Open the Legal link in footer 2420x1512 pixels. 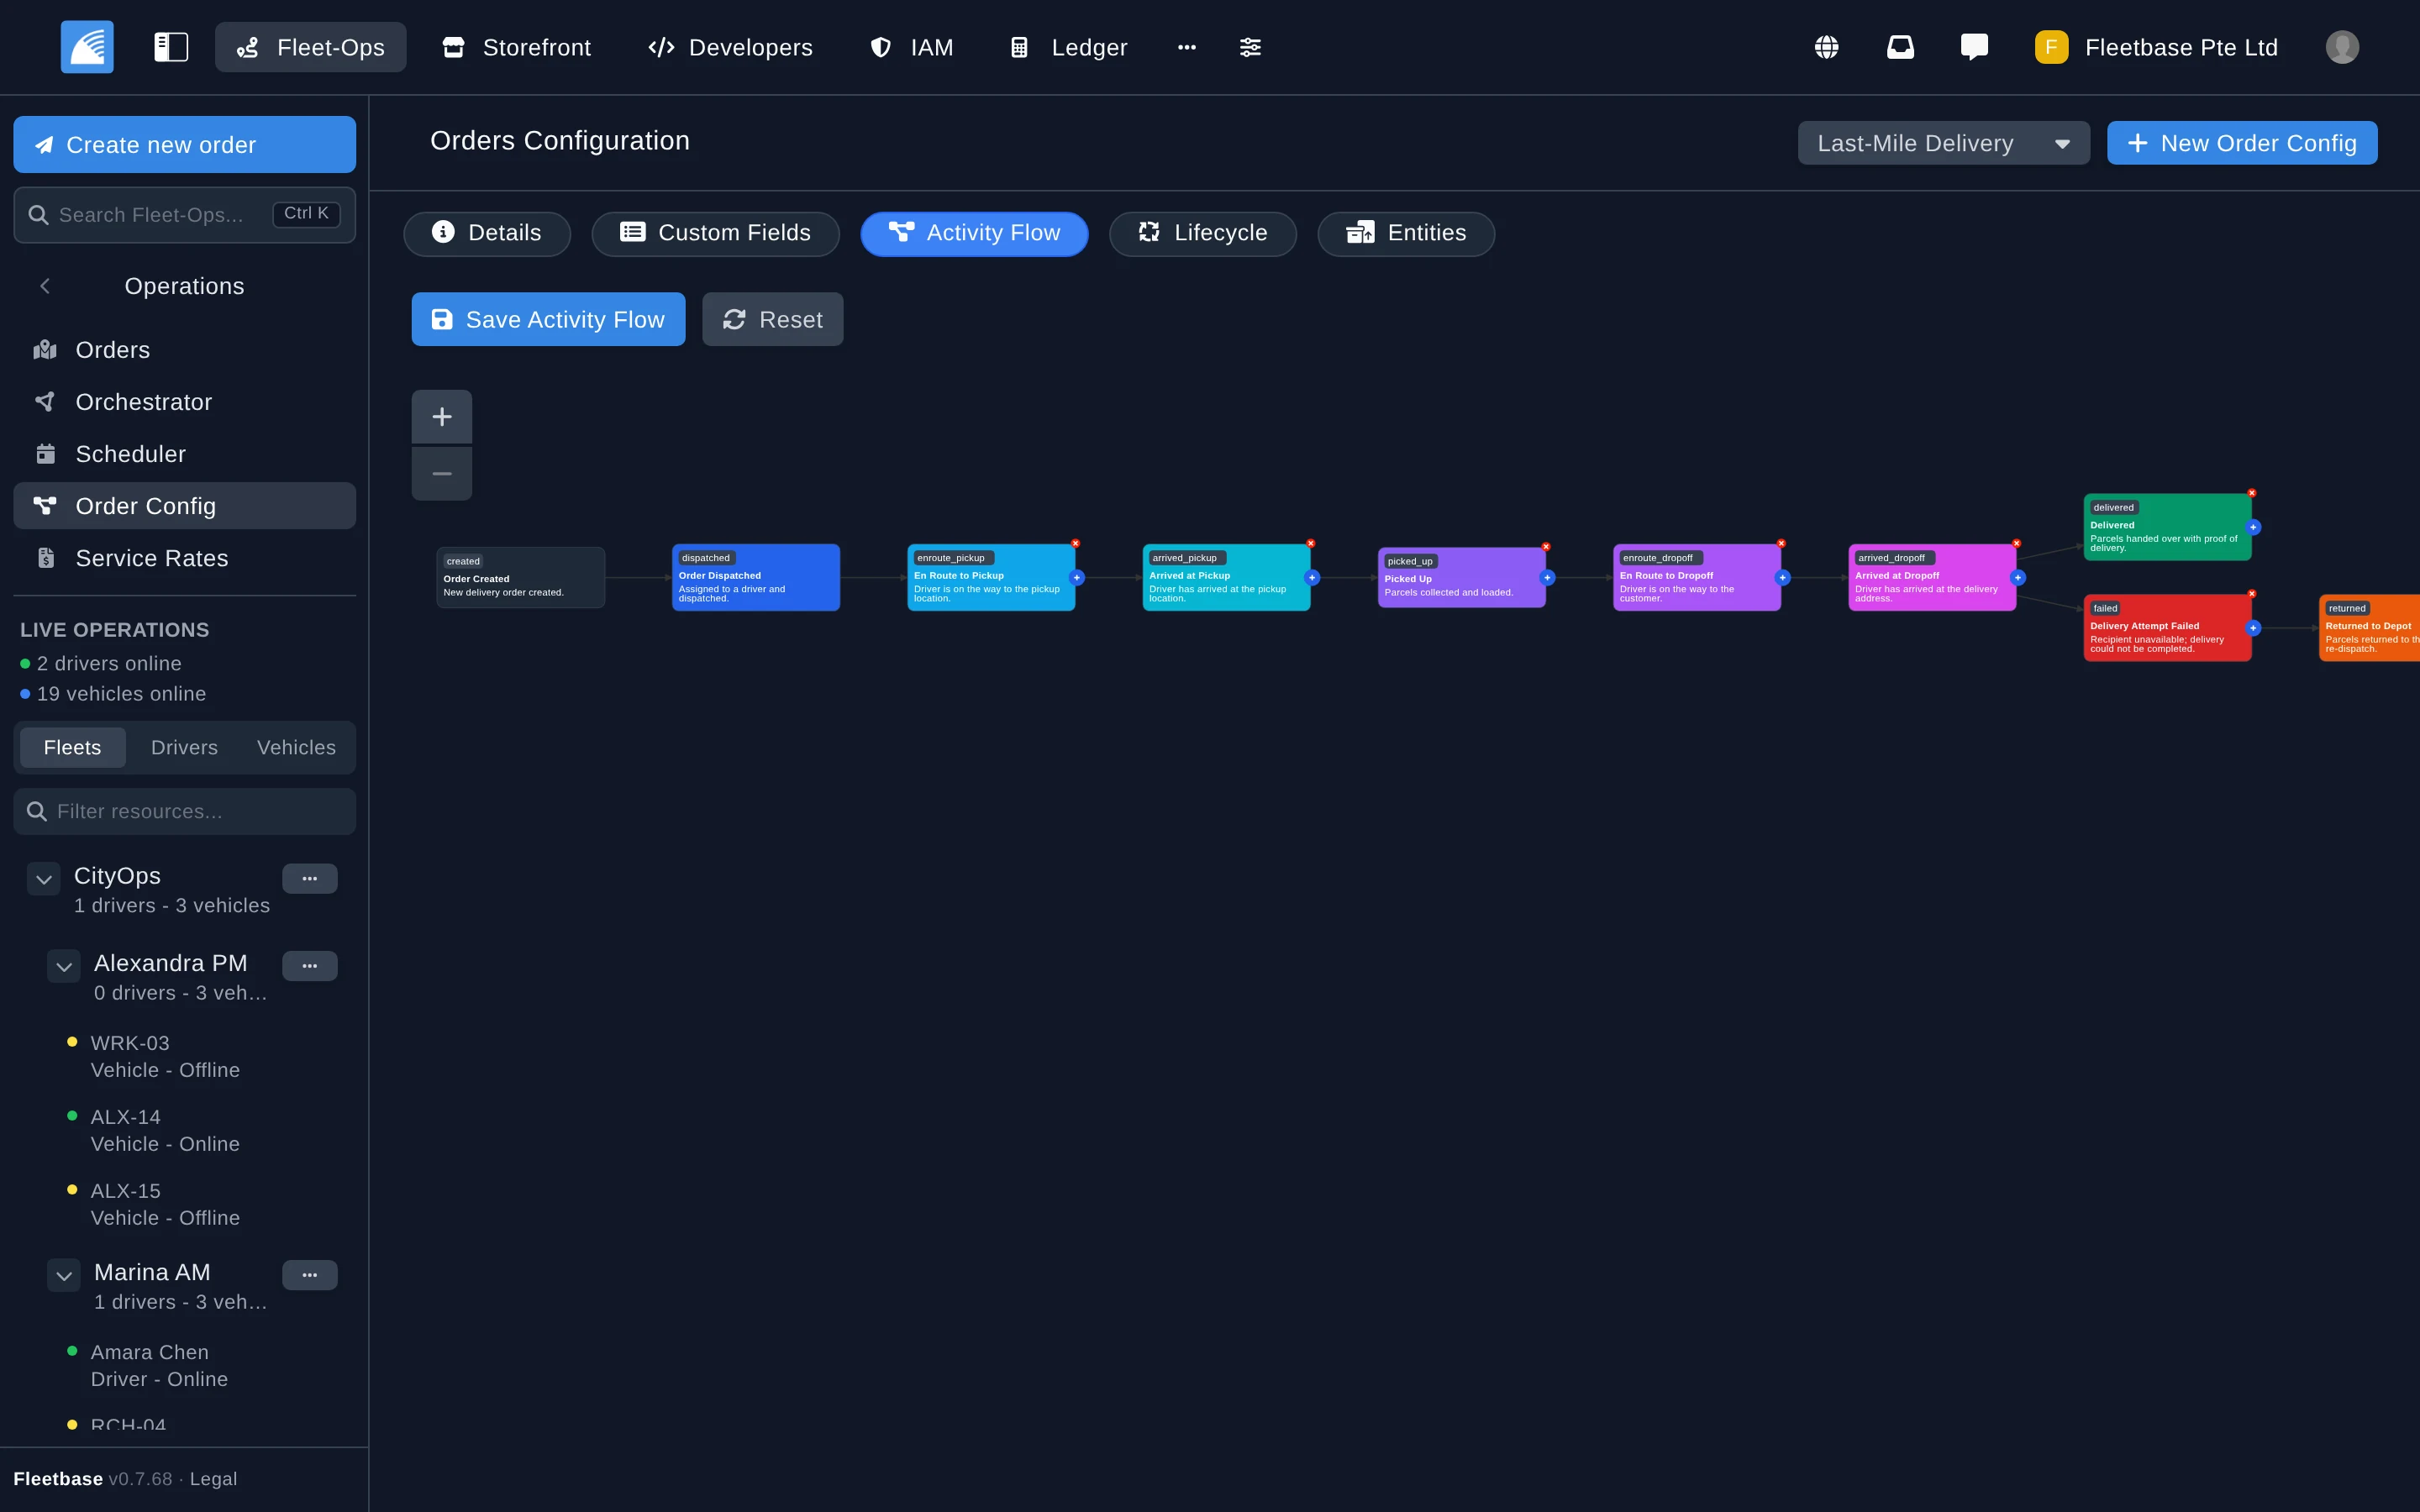coord(213,1479)
